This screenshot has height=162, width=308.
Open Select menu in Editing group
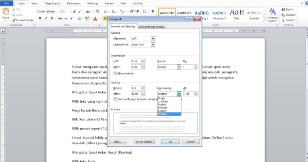(289, 20)
